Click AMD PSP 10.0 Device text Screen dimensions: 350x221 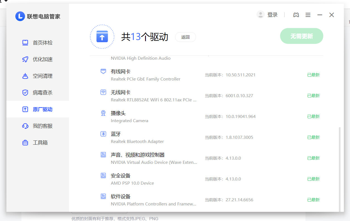[132, 183]
